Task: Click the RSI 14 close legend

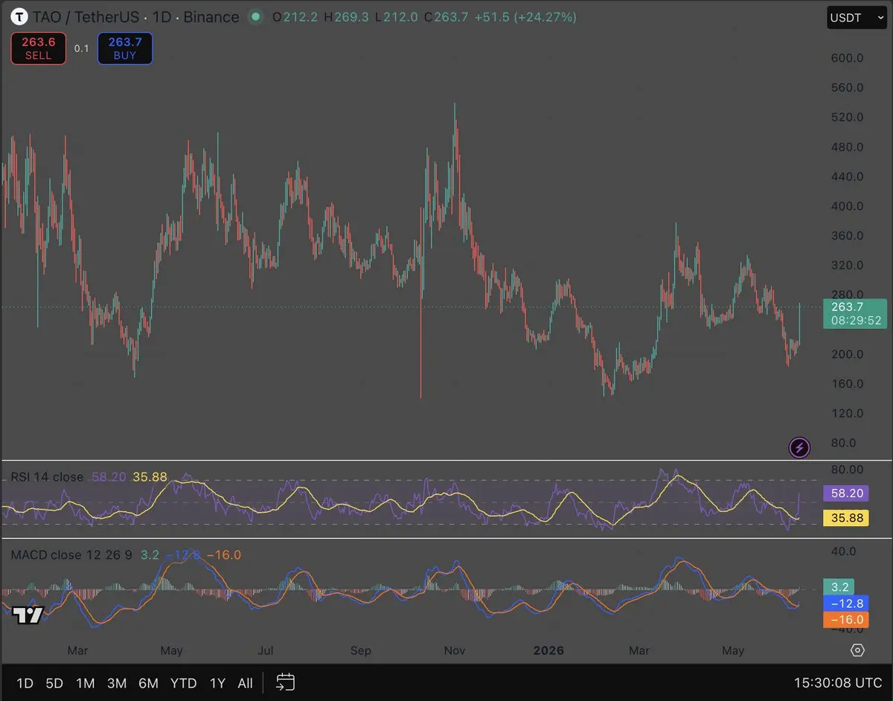Action: [47, 476]
